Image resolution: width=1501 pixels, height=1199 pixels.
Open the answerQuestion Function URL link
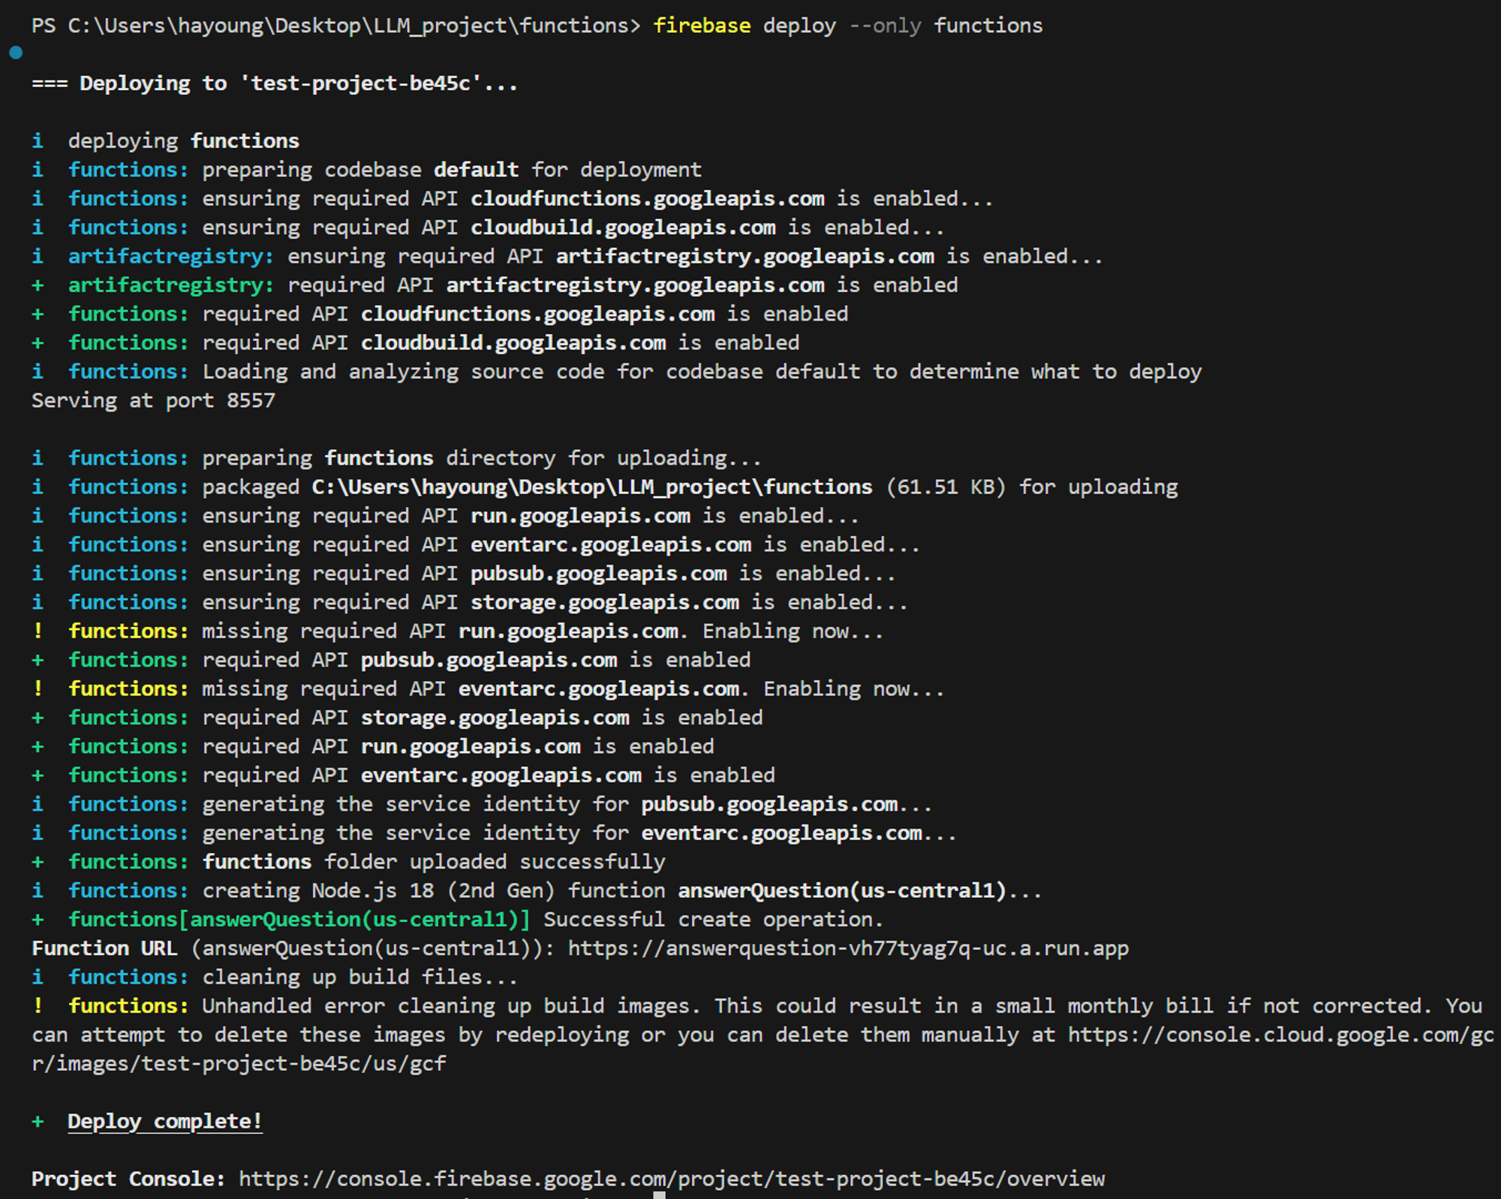coord(847,948)
